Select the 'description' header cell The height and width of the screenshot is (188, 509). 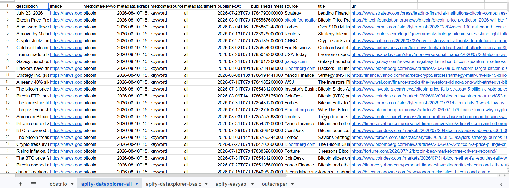point(32,6)
